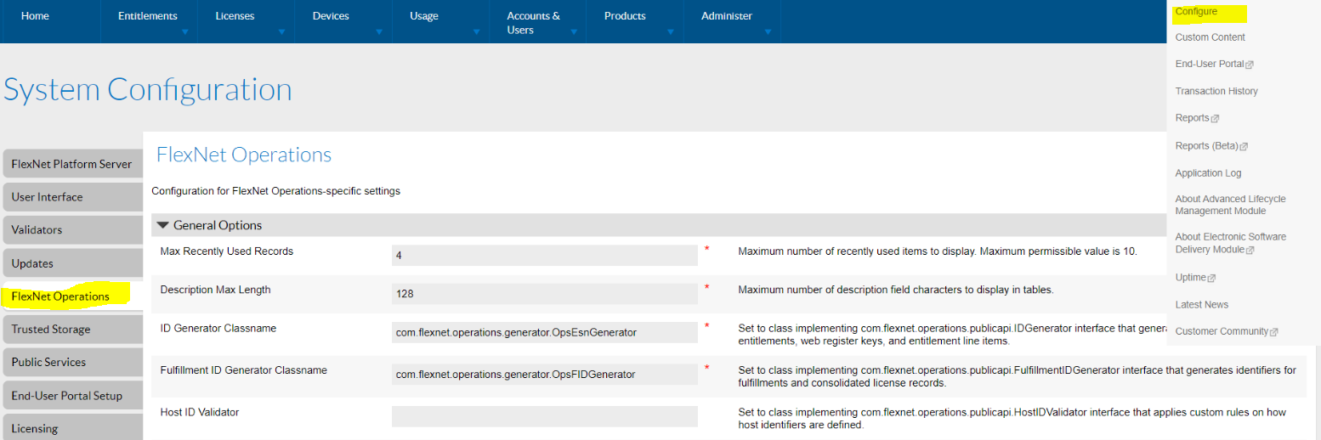Open external link icon beside End-User Portal
Viewport: 1321px width, 440px height.
tap(1250, 65)
